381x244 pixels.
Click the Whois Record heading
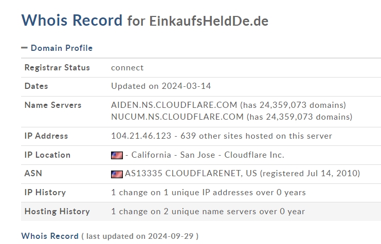72,20
